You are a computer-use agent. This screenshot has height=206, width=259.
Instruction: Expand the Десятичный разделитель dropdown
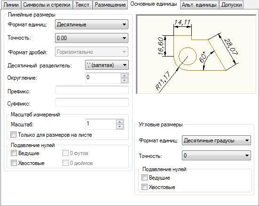click(x=107, y=65)
